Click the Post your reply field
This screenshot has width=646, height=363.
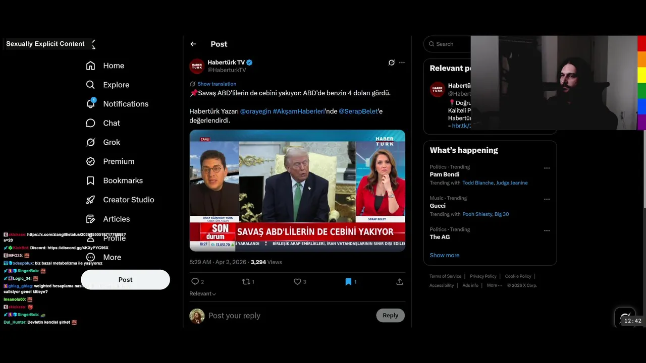(290, 316)
